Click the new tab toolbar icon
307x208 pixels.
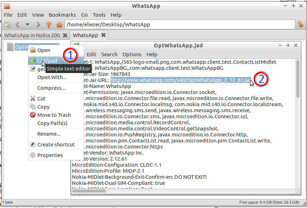click(7, 25)
